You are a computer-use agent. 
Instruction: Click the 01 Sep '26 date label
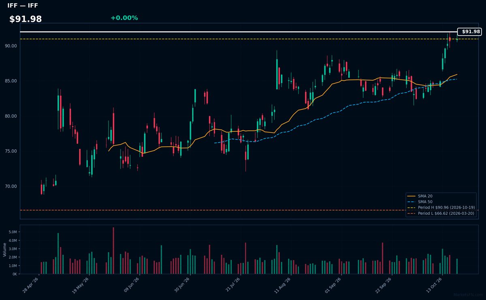[333, 285]
